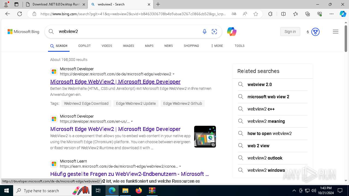The width and height of the screenshot is (349, 196).
Task: Open the Collections icon
Action: pyautogui.click(x=308, y=14)
